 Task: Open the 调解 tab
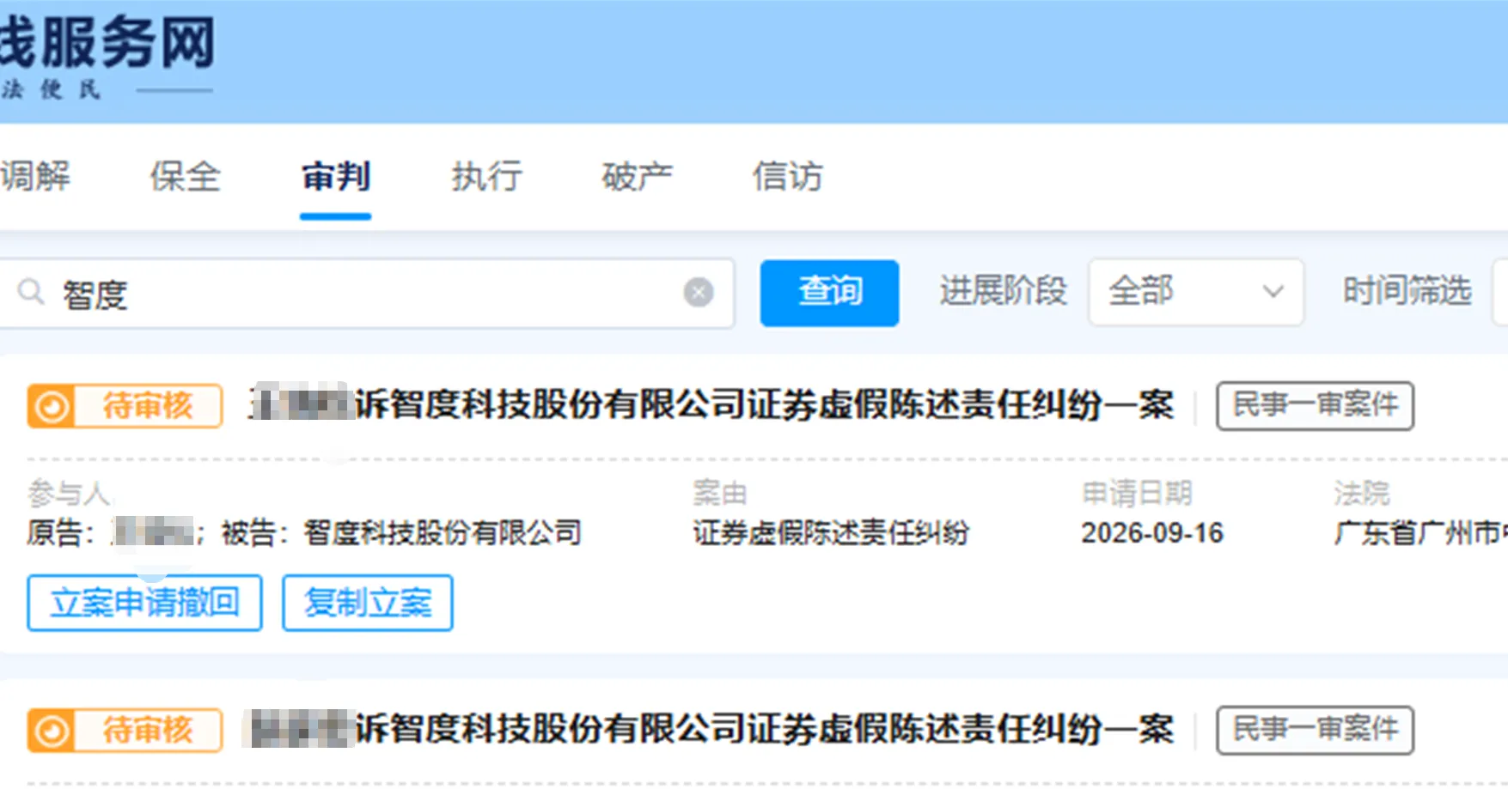point(35,176)
